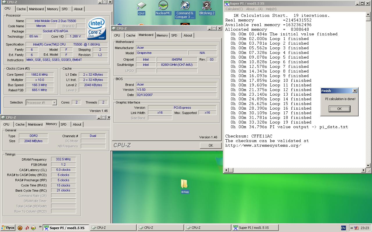This screenshot has width=372, height=232.
Task: Open the first orange quick launch icon
Action: [20, 228]
